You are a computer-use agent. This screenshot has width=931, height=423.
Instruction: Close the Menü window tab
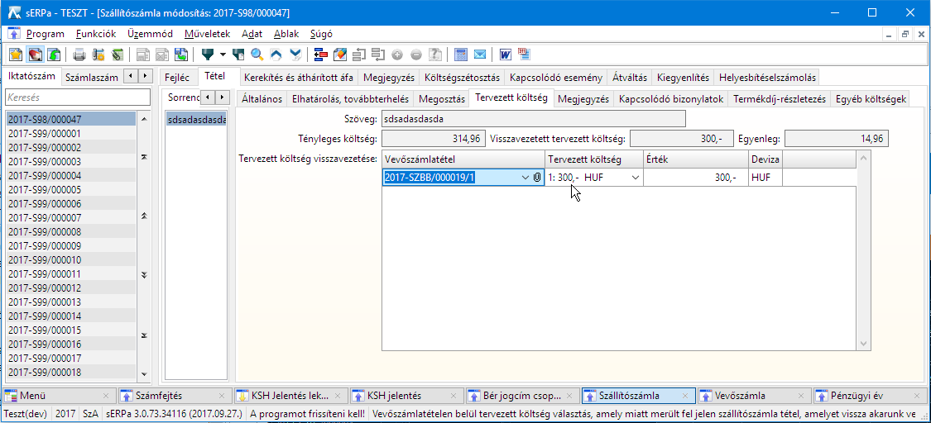coord(106,396)
